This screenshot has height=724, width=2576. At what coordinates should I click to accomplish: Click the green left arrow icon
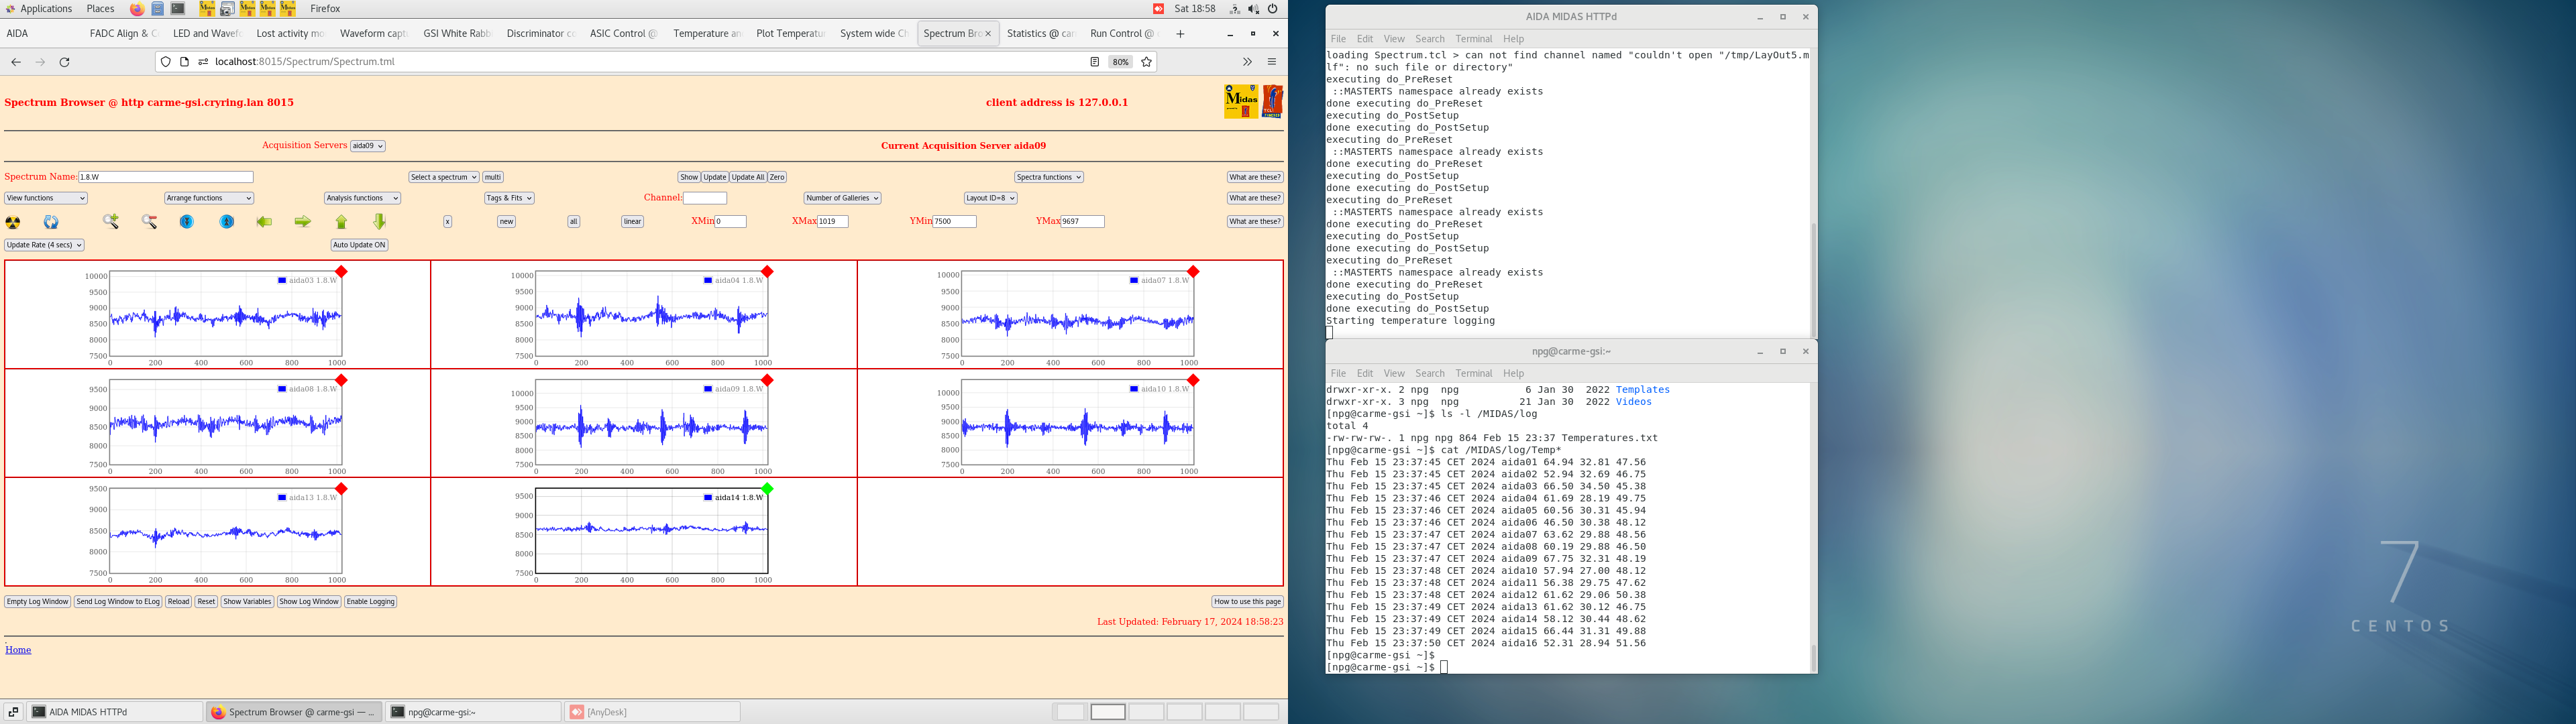(x=264, y=222)
